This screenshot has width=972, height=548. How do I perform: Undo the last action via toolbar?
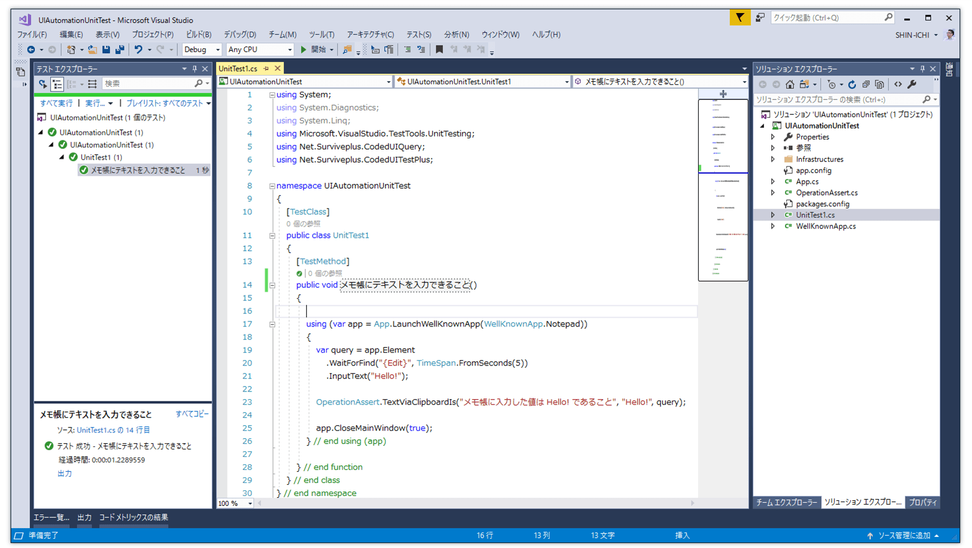pos(138,50)
